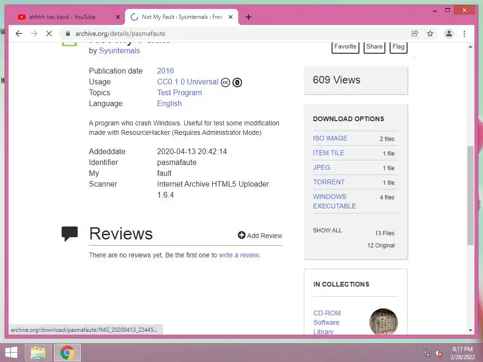Open a new tab with the plus icon

[x=249, y=17]
